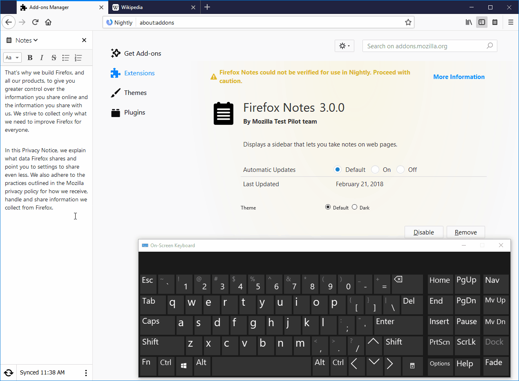Screen dimensions: 519x381
Task: Click the Windows logo key on keyboard
Action: pyautogui.click(x=184, y=365)
